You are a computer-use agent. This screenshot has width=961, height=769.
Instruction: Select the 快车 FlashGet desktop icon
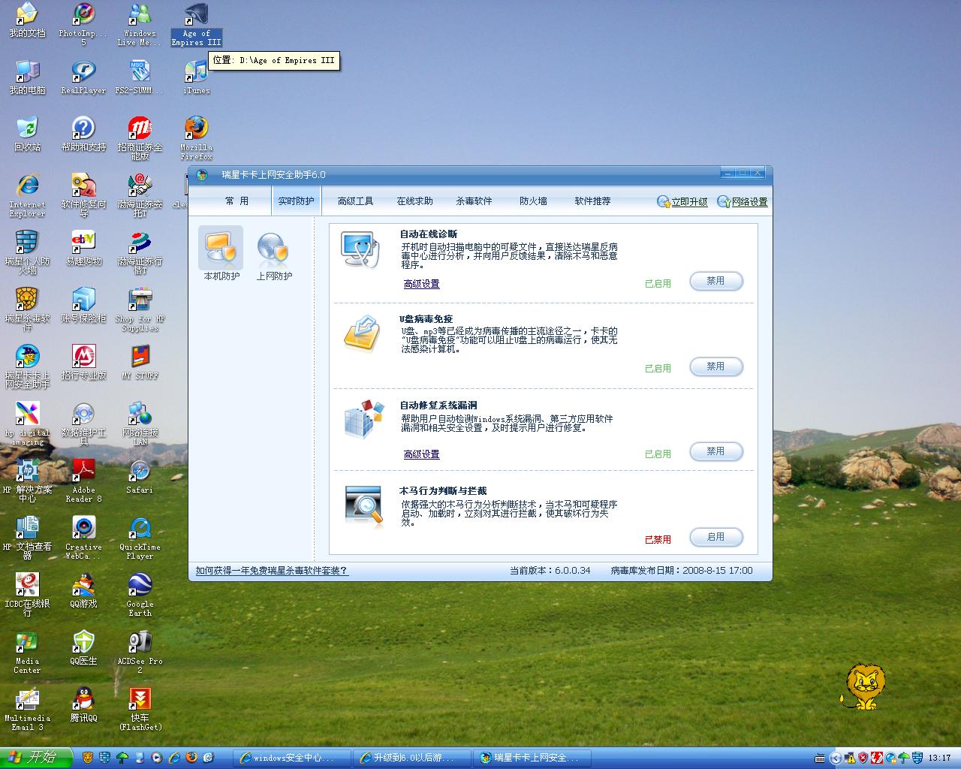(x=140, y=709)
